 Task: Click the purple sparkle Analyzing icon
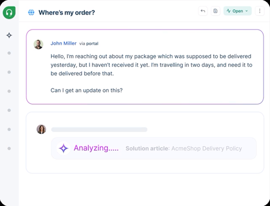(63, 148)
